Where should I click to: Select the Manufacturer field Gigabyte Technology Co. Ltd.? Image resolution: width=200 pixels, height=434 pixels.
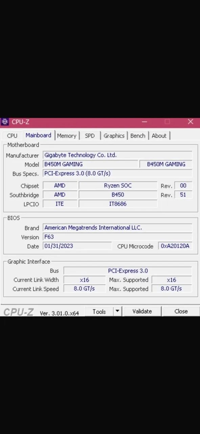(x=117, y=155)
